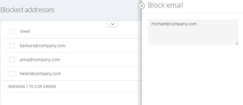Tick the select-all checkbox beside Email header
Image resolution: width=243 pixels, height=105 pixels.
pyautogui.click(x=12, y=31)
